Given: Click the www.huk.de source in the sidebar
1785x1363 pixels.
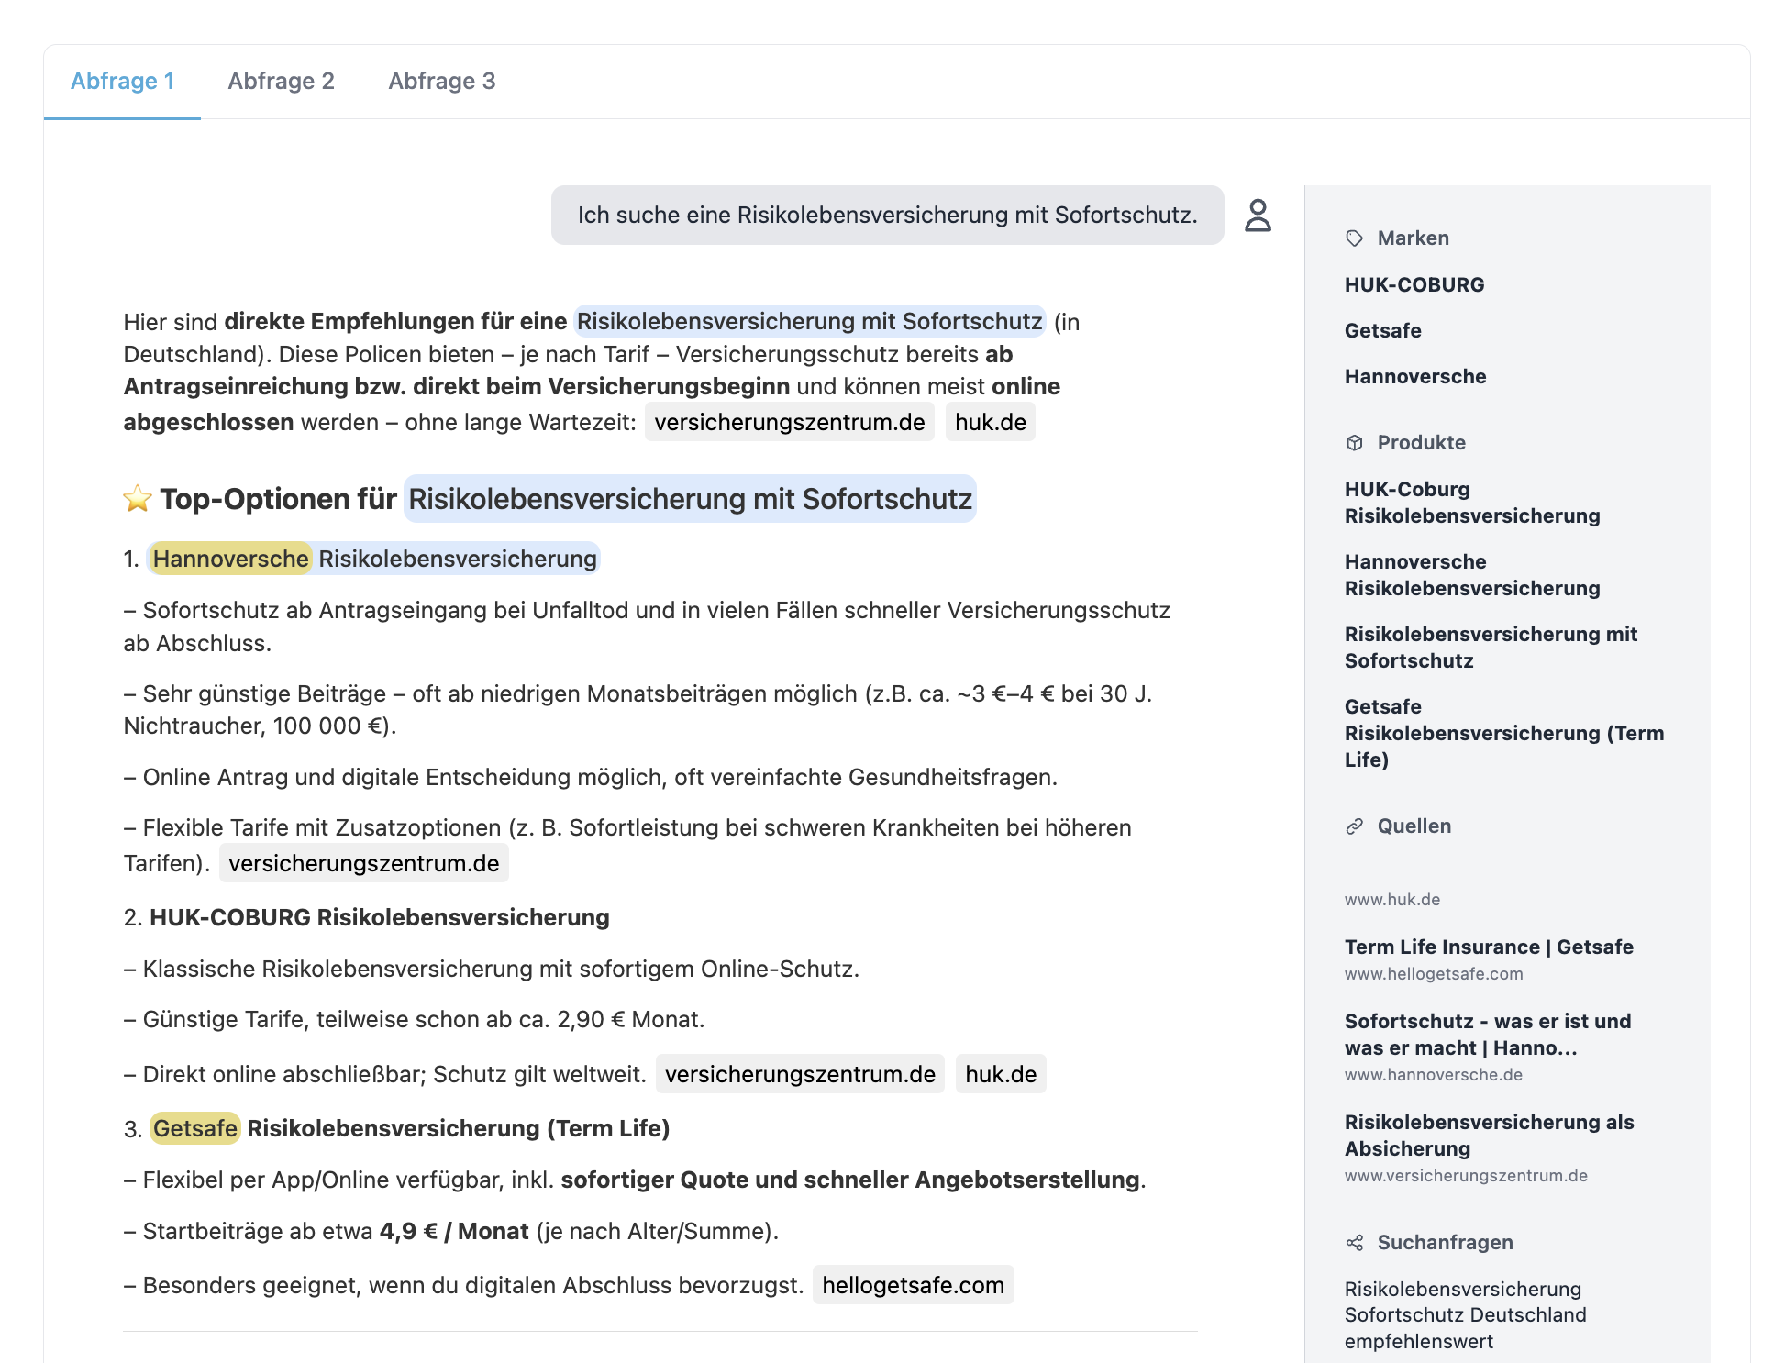Looking at the screenshot, I should [1391, 900].
